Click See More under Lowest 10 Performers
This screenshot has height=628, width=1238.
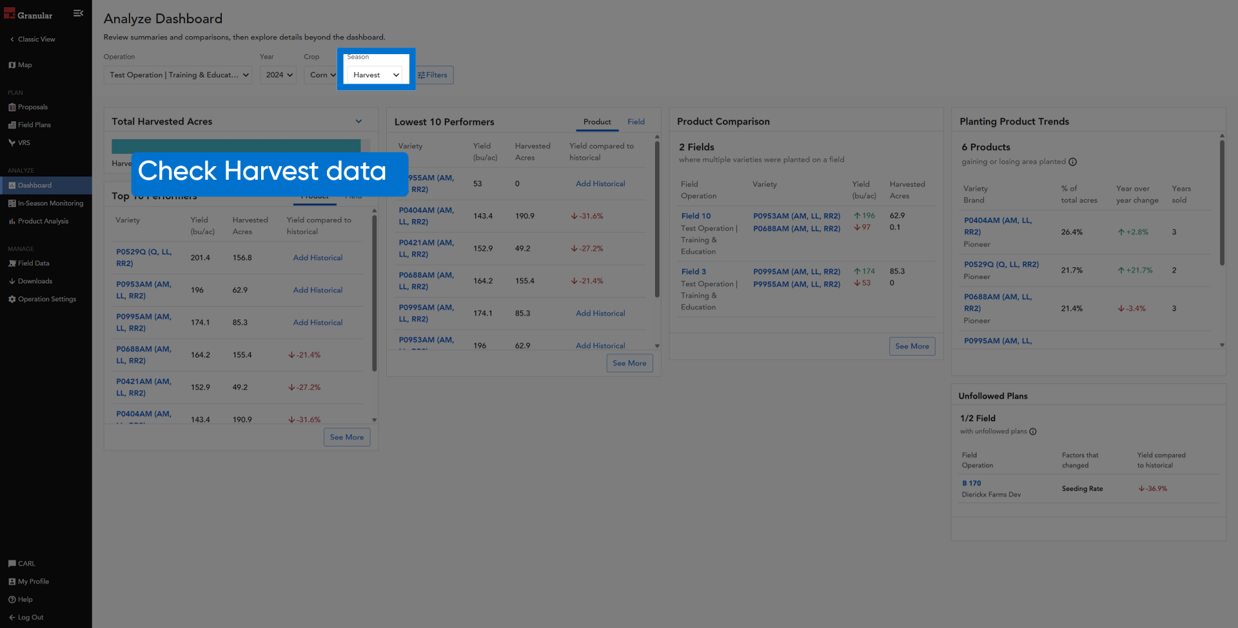click(x=629, y=363)
